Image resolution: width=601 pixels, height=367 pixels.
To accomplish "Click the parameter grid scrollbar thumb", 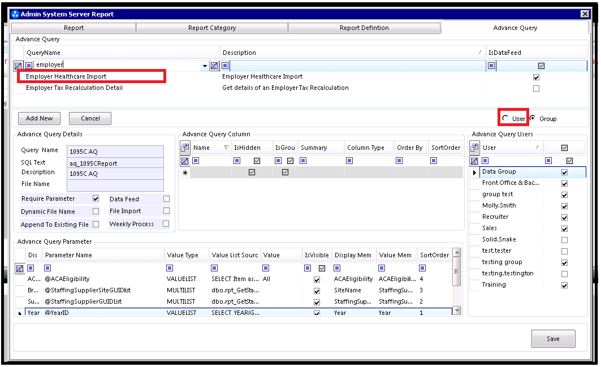I will pos(456,271).
